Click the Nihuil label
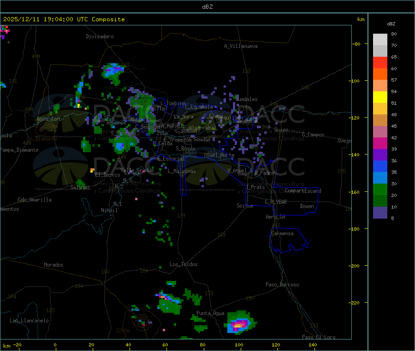415x351 pixels. coord(109,210)
